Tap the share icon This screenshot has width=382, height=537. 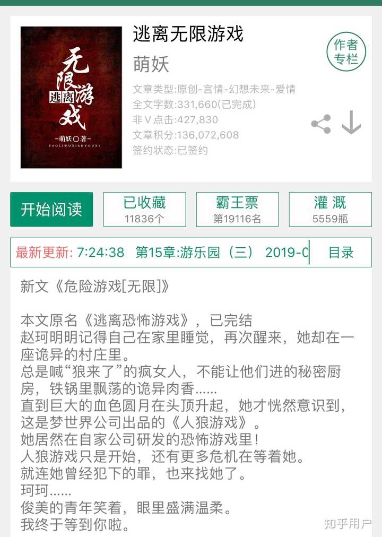321,124
